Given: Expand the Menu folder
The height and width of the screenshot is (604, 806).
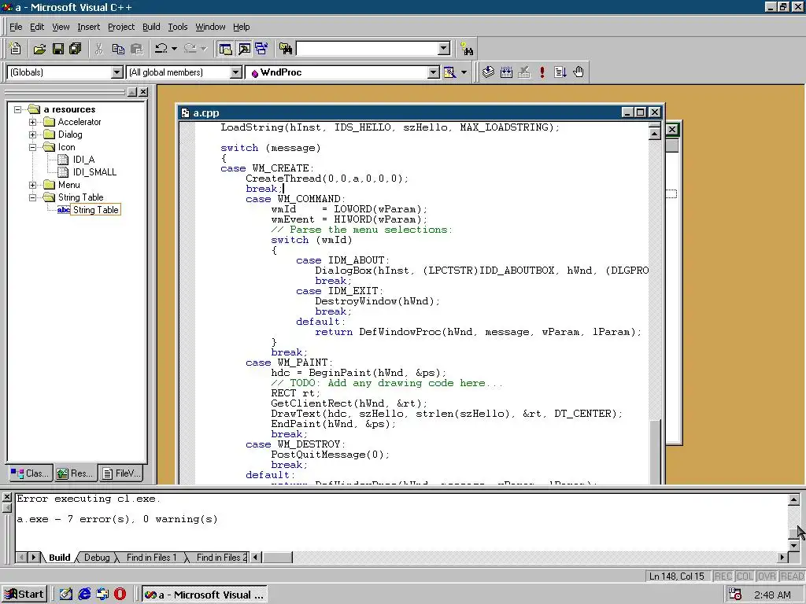Looking at the screenshot, I should tap(32, 185).
